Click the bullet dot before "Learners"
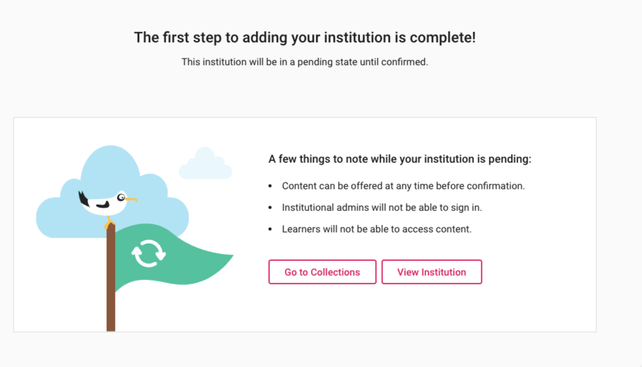Viewport: 642px width, 367px height. 270,229
